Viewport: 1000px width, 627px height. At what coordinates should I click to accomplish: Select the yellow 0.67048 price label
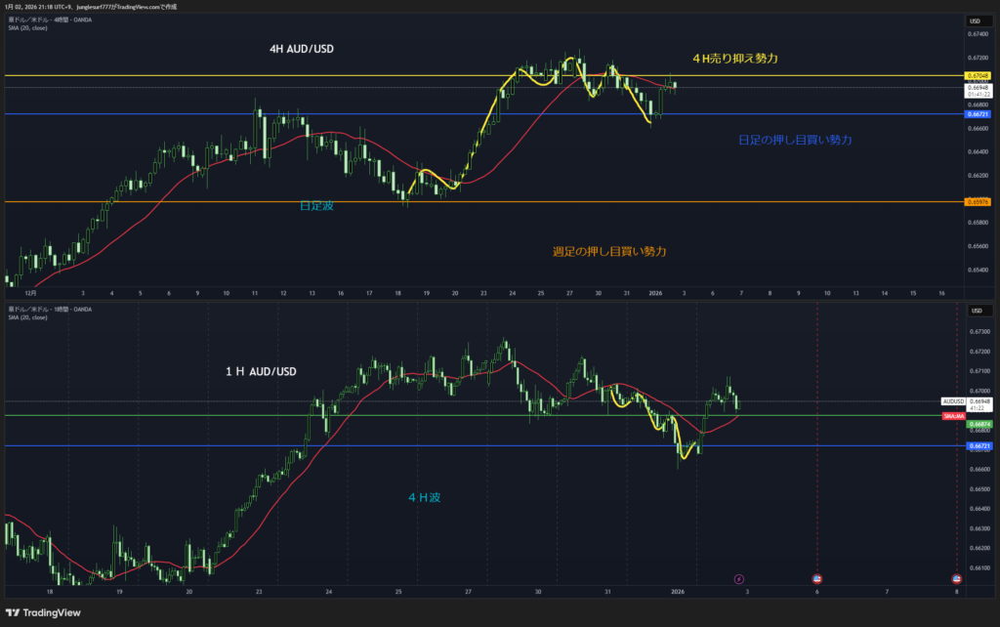coord(978,75)
